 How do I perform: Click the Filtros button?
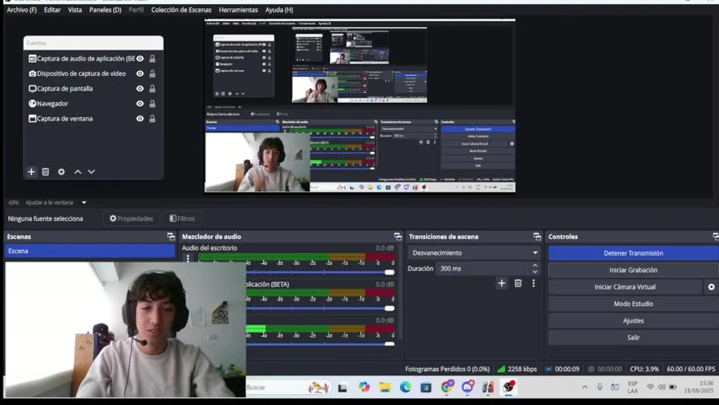(182, 219)
